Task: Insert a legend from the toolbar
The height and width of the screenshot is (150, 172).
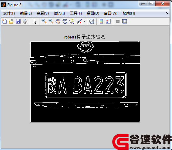Action: [108, 21]
